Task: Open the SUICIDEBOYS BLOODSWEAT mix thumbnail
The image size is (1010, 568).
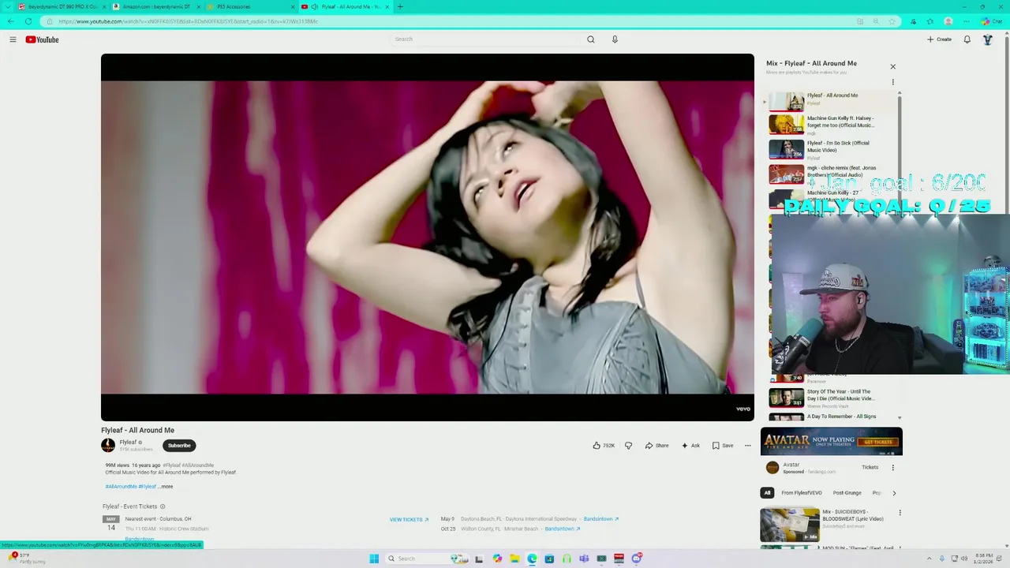Action: (790, 525)
